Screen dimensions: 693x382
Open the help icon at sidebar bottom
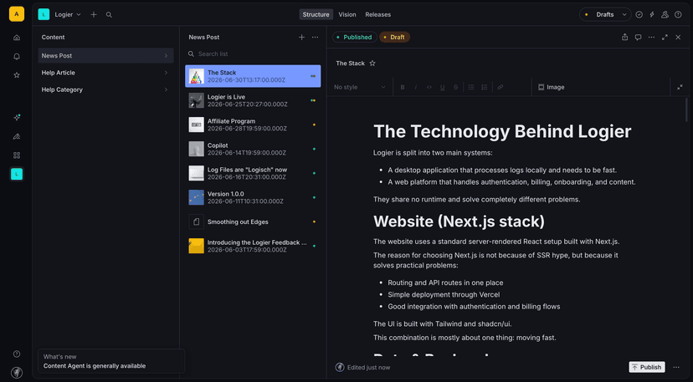17,354
